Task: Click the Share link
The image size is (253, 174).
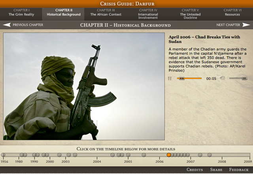Action: (x=216, y=170)
